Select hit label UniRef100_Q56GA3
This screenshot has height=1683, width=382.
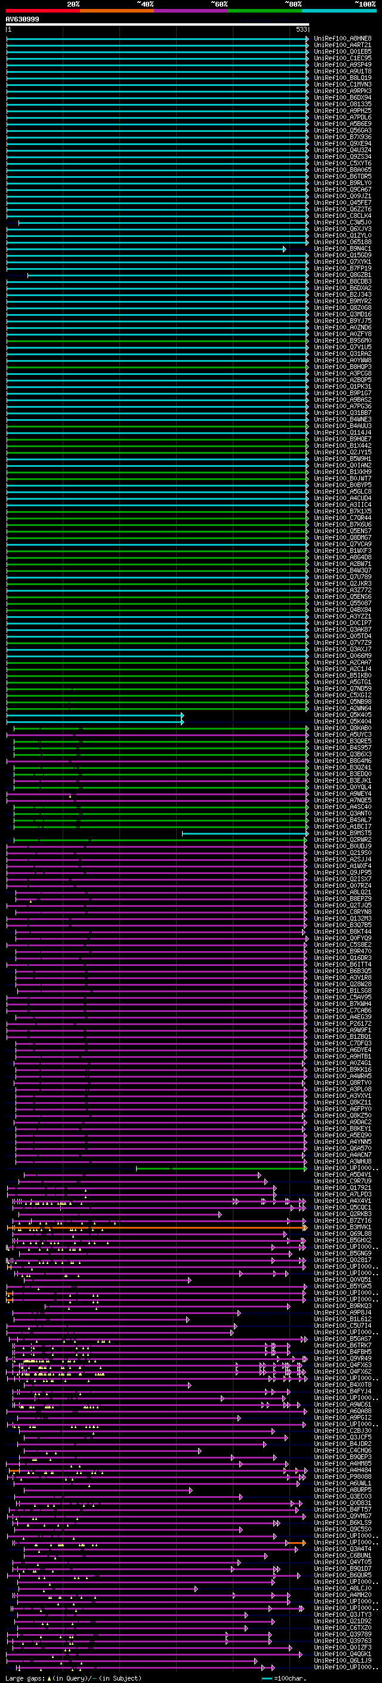pos(343,131)
